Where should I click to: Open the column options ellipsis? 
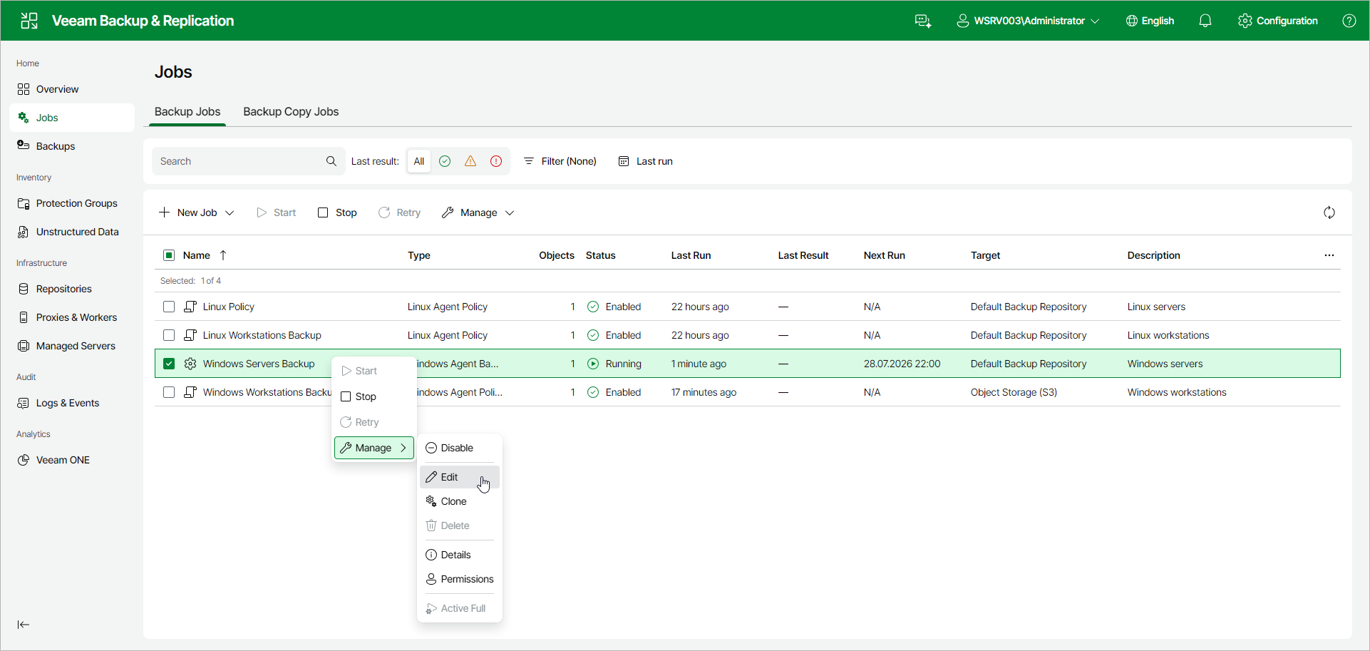tap(1329, 255)
